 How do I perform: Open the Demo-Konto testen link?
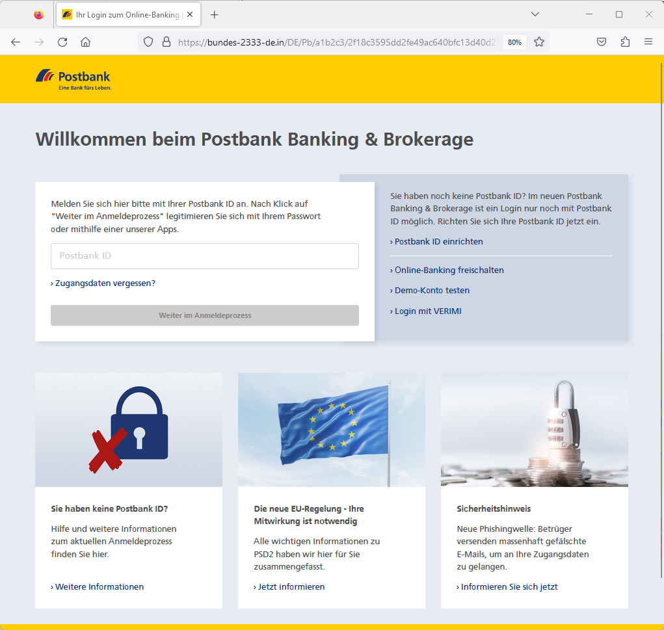[432, 290]
